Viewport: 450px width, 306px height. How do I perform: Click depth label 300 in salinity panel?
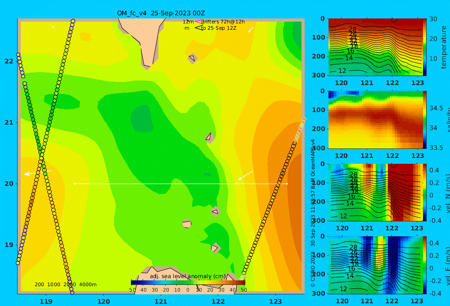[319, 148]
